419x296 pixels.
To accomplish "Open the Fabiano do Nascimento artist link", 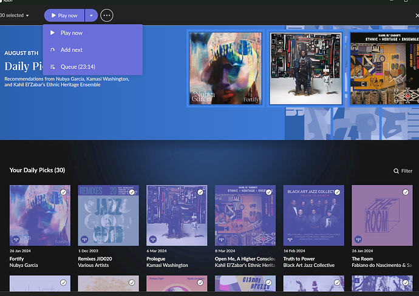I will coord(381,265).
